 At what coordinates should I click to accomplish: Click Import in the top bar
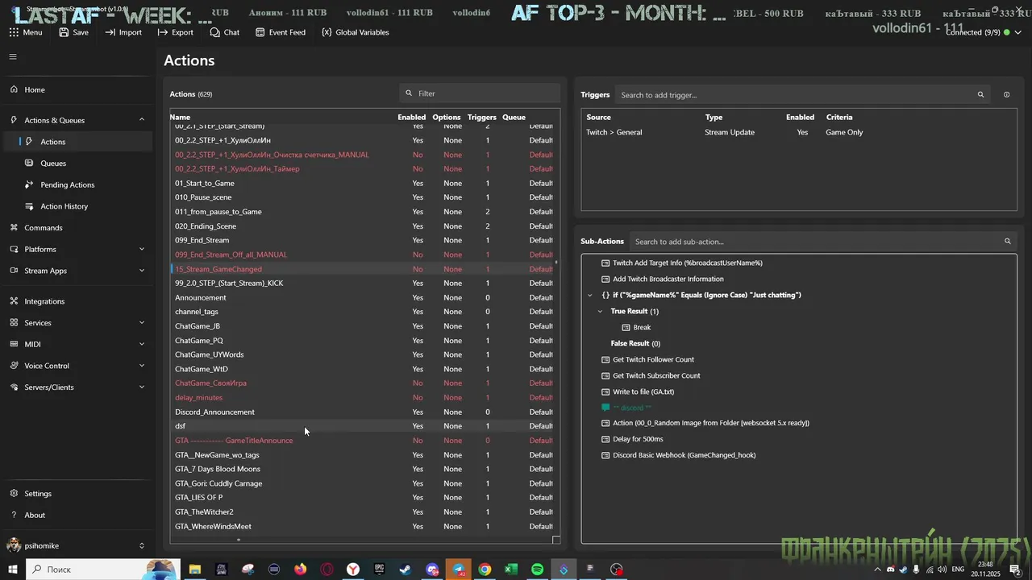123,32
